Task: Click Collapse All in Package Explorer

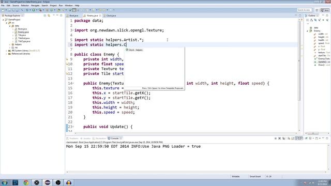Action: [x=45, y=16]
